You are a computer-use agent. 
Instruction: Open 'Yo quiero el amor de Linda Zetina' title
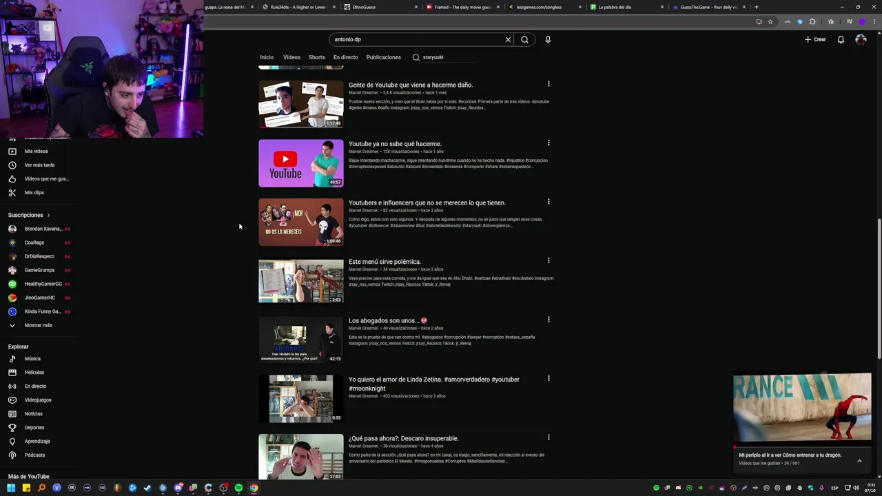434,384
